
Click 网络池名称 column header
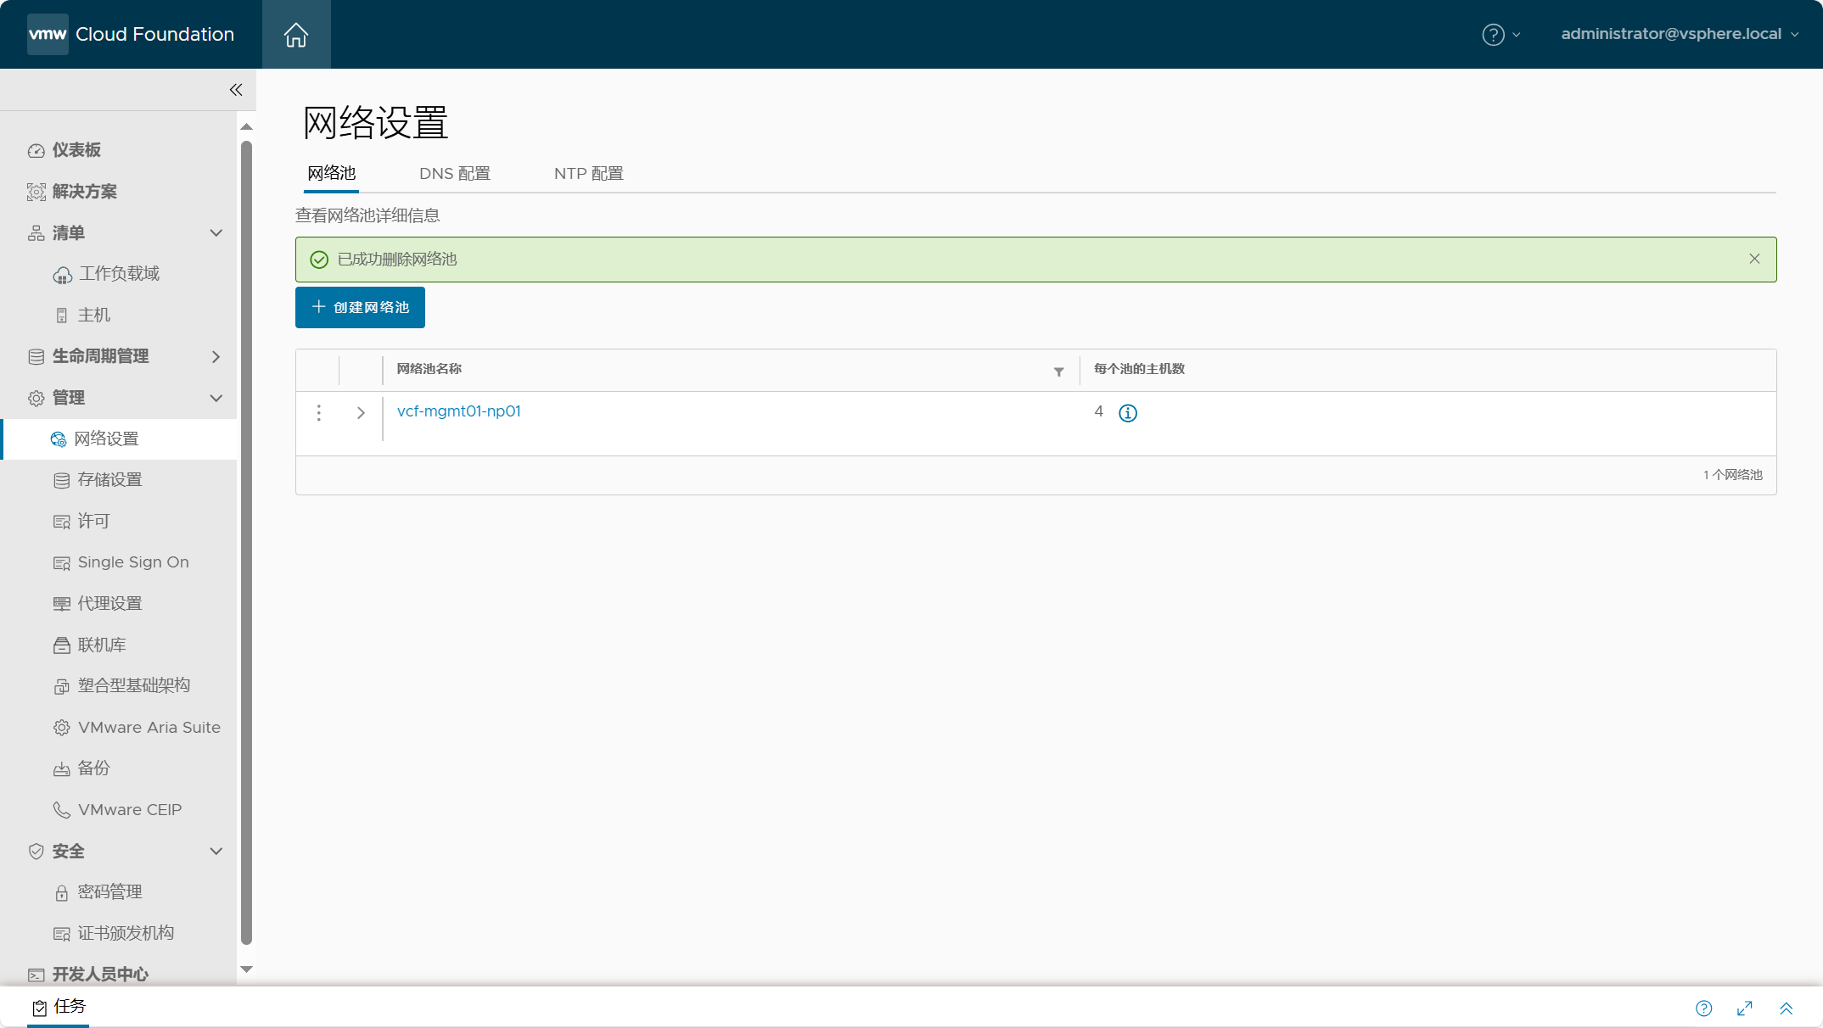coord(429,369)
